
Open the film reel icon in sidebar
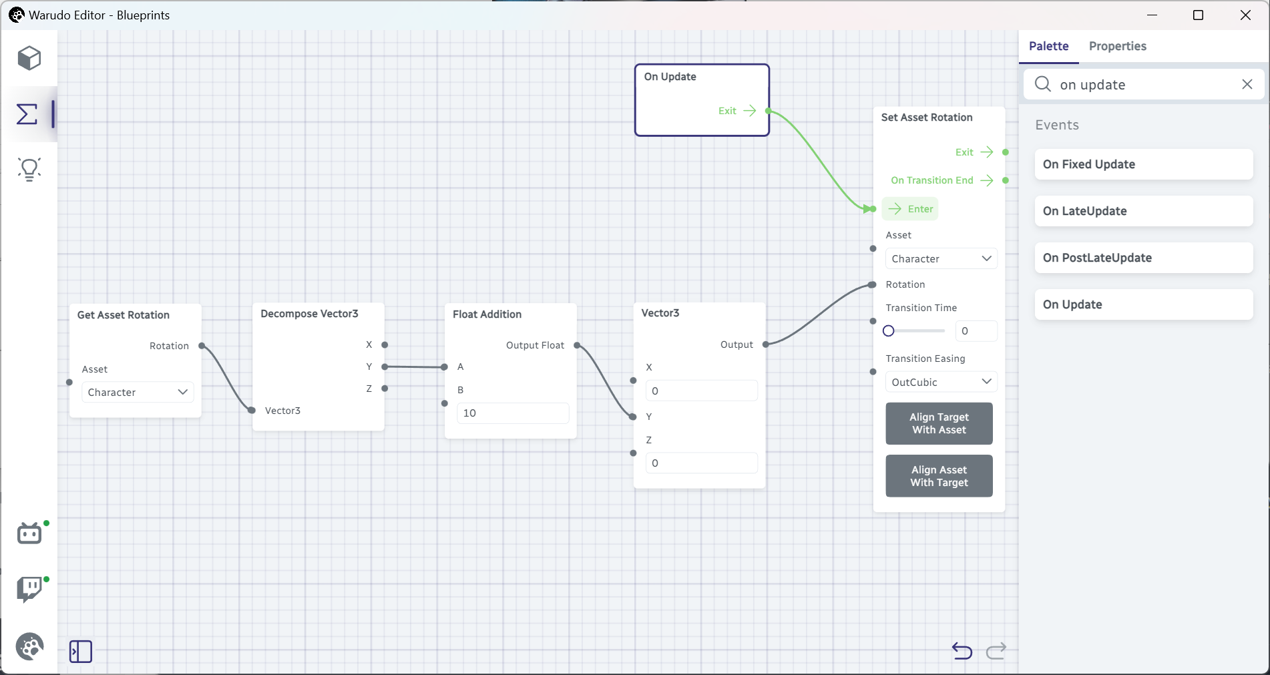coord(29,646)
